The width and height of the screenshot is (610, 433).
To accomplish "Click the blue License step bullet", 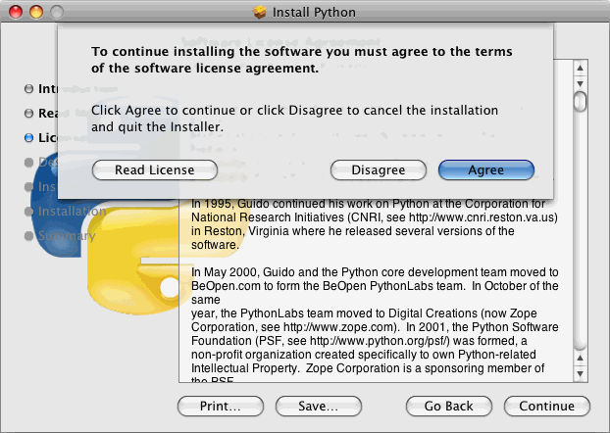I will [28, 138].
